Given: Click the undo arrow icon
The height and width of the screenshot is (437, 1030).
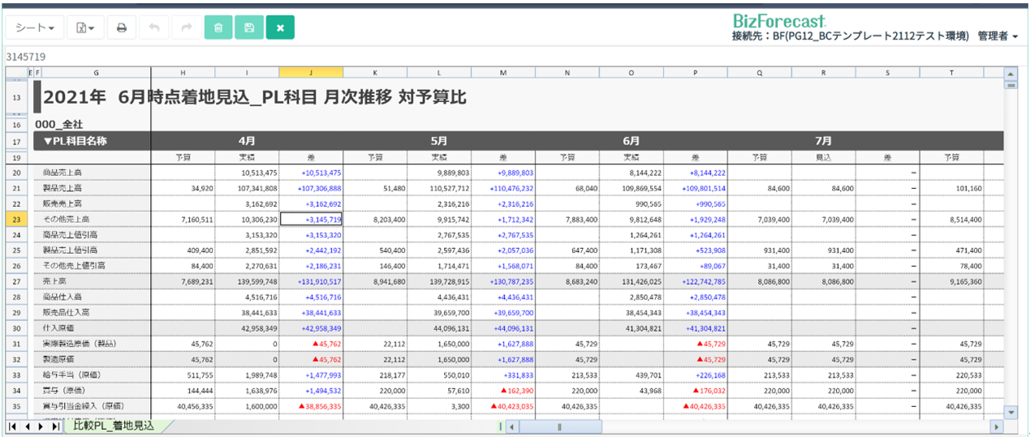Looking at the screenshot, I should point(154,28).
